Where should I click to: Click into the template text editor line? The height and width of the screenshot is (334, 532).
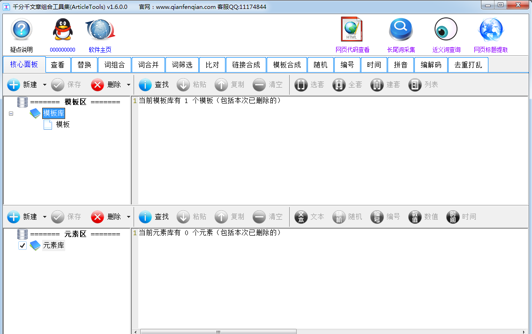pyautogui.click(x=210, y=101)
